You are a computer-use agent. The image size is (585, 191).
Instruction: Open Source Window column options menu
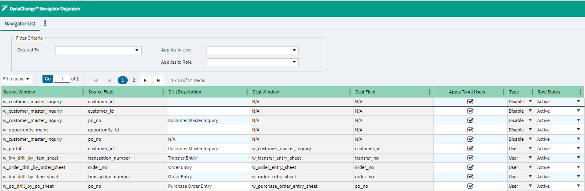pos(83,92)
